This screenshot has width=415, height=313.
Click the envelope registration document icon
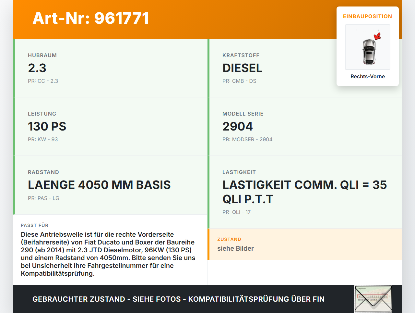point(373,299)
